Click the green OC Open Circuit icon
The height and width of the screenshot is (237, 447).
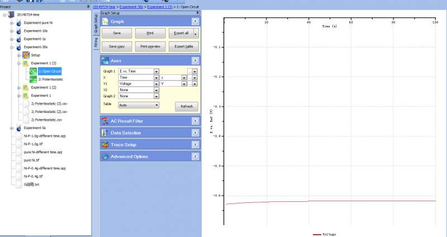coord(33,72)
